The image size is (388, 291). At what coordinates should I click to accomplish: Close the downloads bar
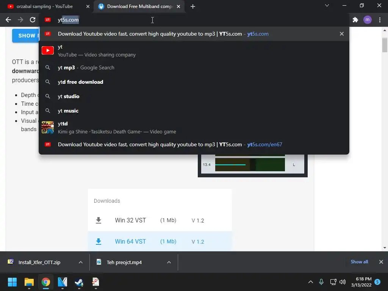click(381, 262)
